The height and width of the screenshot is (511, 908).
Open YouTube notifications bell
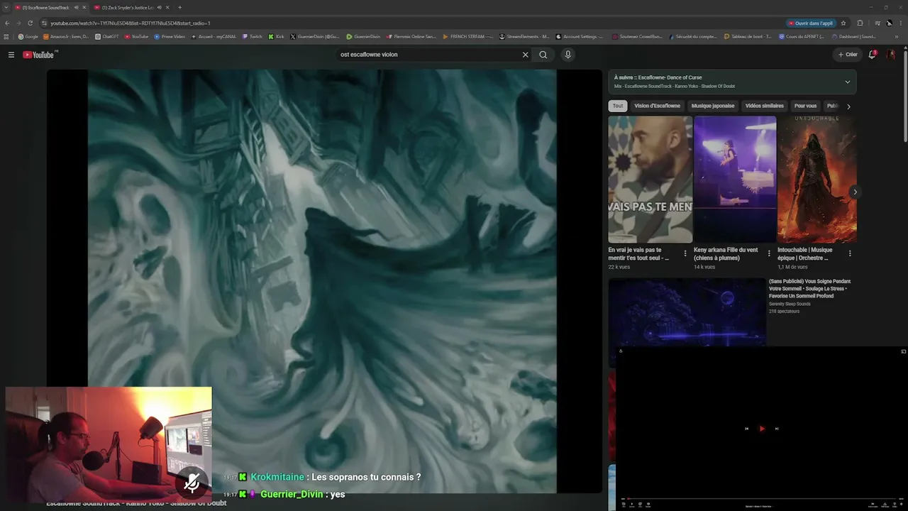(873, 55)
